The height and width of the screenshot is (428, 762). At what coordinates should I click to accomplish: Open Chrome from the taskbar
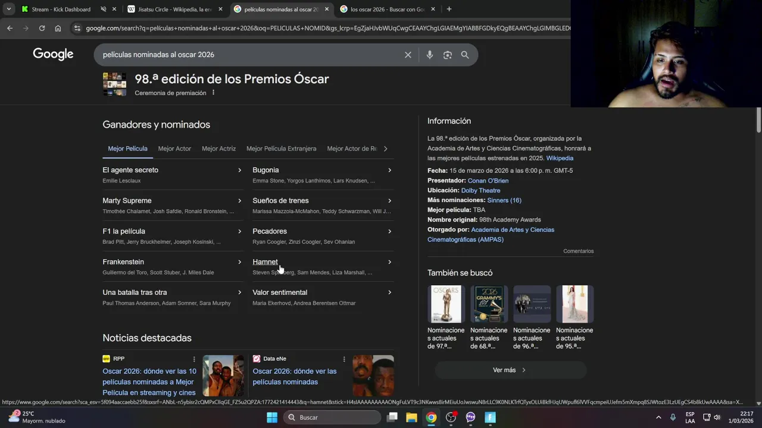(431, 417)
